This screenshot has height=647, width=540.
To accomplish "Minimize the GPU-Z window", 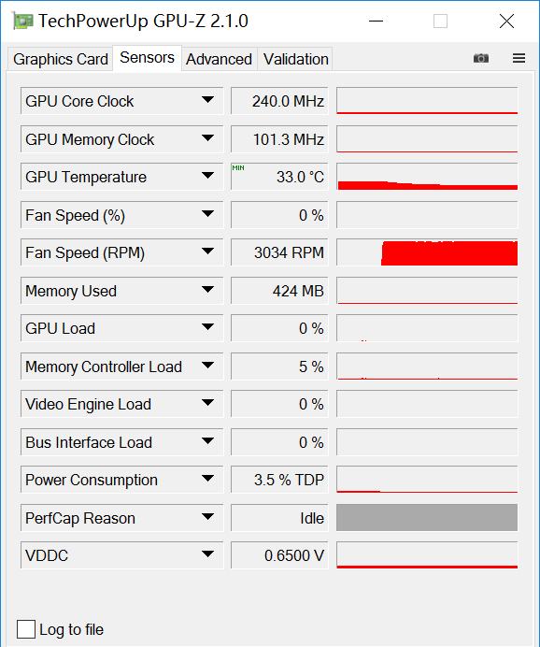I will tap(376, 21).
